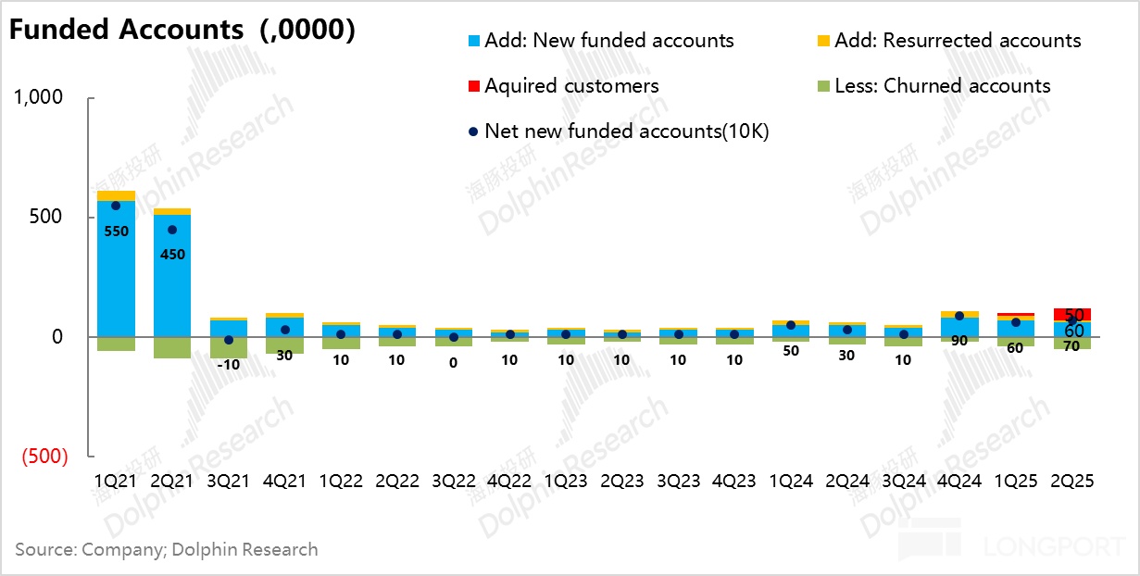Click the green Churned accounts swatch
The height and width of the screenshot is (576, 1140).
pyautogui.click(x=823, y=86)
